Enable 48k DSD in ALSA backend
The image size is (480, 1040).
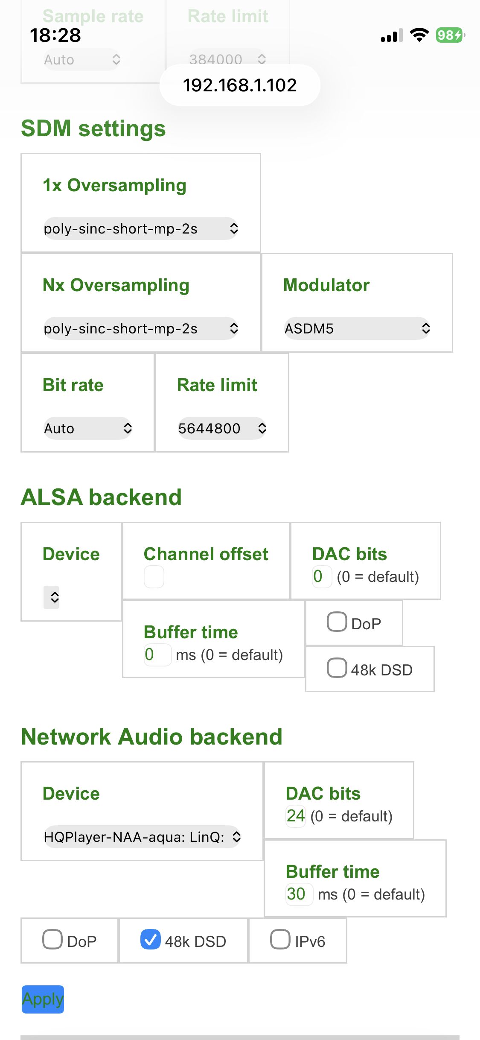click(x=337, y=668)
